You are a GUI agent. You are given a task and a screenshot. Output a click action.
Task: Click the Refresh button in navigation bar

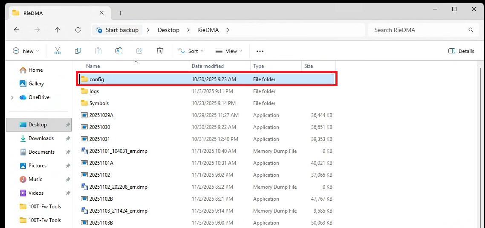tap(78, 30)
